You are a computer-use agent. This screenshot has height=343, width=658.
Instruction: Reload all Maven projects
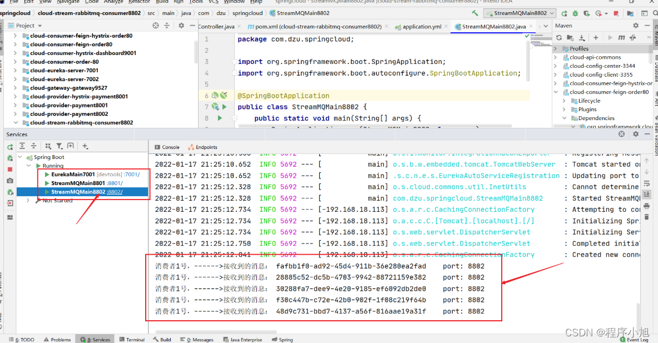559,38
